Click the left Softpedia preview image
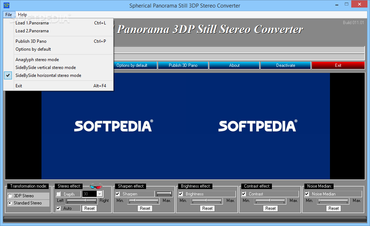Viewport: 370px width, 226px height. point(114,126)
